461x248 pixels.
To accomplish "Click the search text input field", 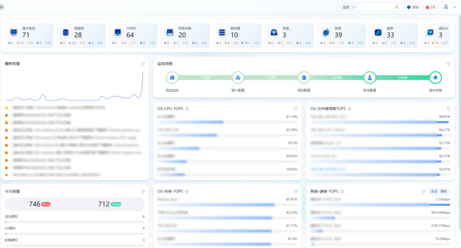I will click(376, 7).
